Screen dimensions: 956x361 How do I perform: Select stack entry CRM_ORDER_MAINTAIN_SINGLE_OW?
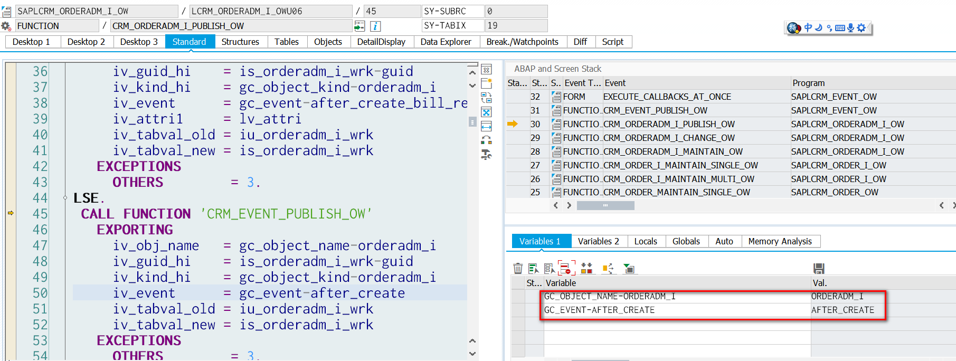pyautogui.click(x=677, y=192)
